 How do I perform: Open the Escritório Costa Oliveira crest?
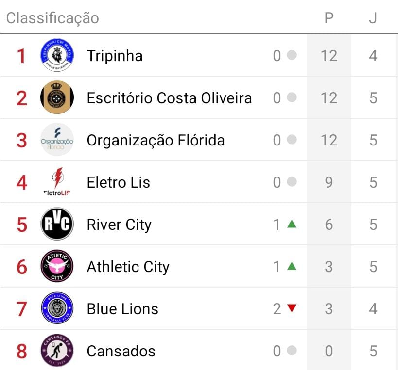pyautogui.click(x=57, y=97)
